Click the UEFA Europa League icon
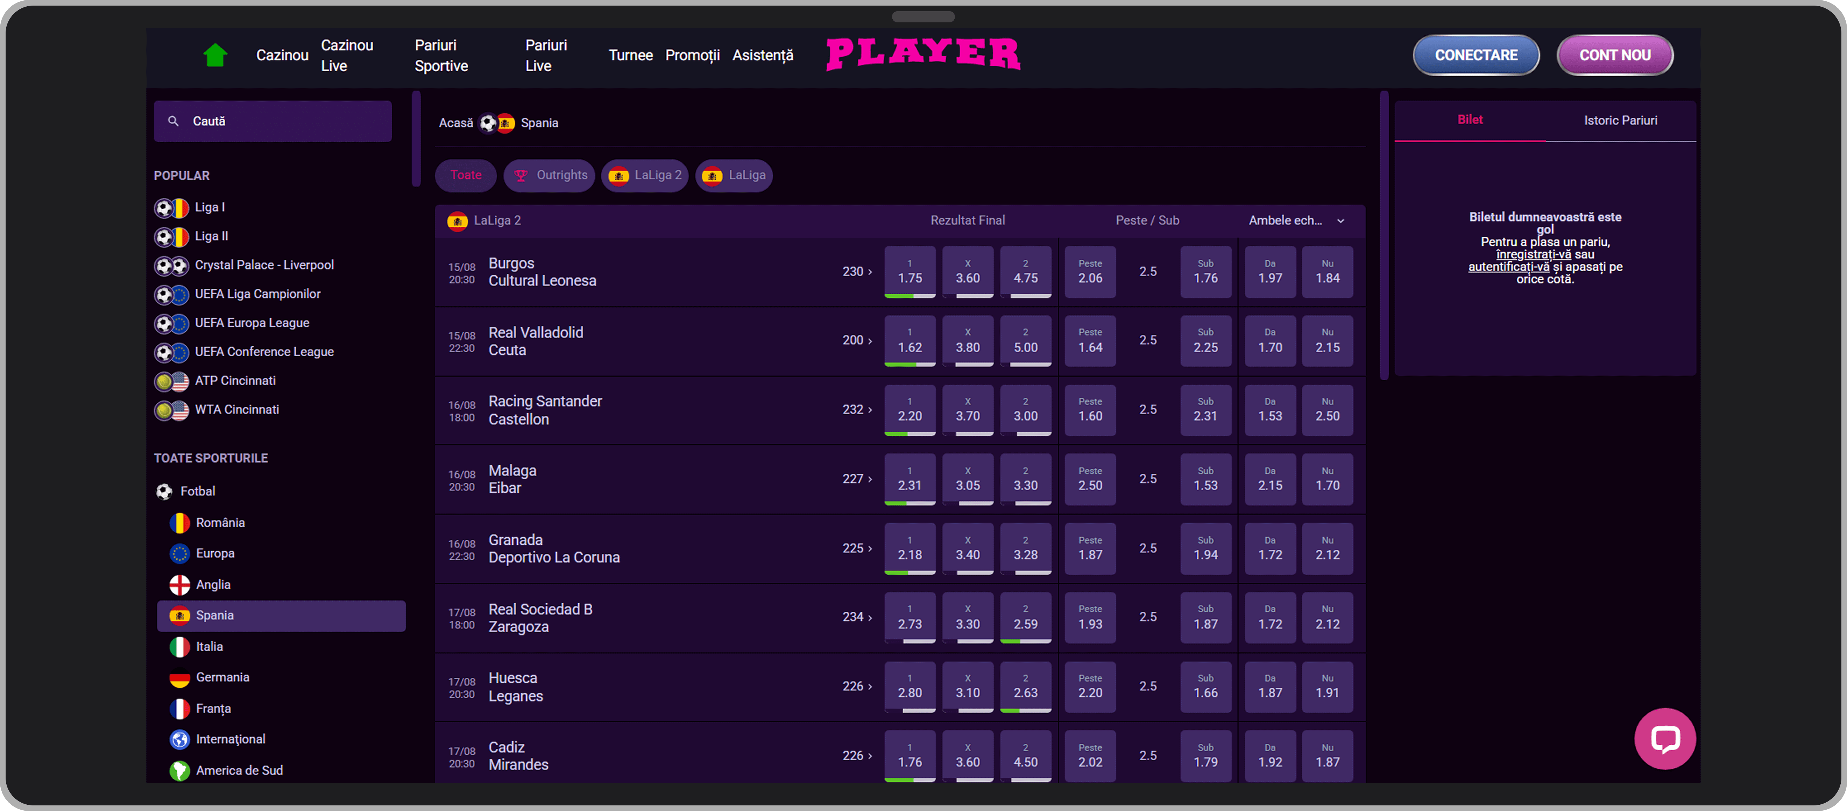The height and width of the screenshot is (811, 1847). pos(171,324)
